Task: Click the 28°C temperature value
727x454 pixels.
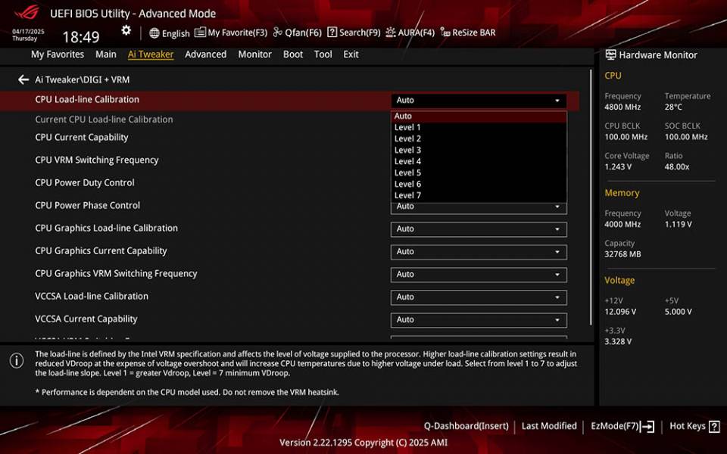Action: 673,107
